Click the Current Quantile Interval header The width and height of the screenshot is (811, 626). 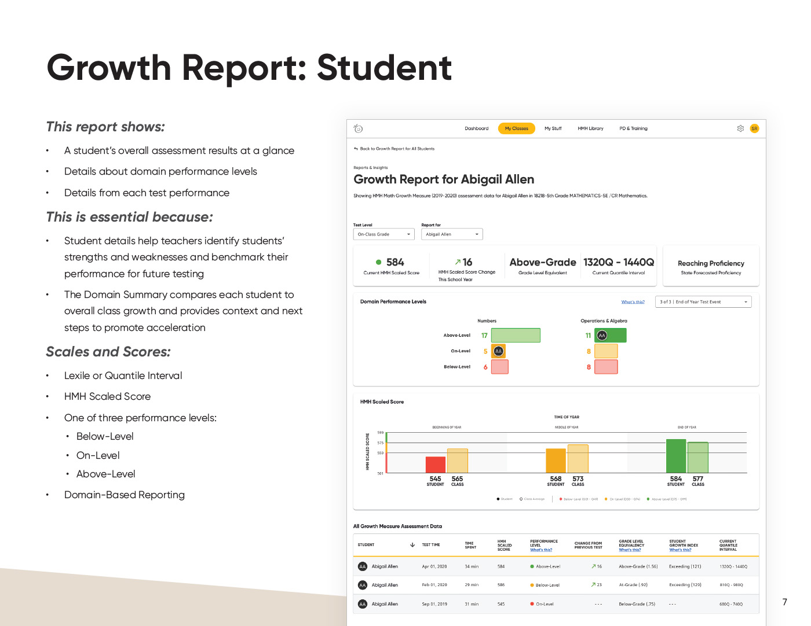[729, 545]
